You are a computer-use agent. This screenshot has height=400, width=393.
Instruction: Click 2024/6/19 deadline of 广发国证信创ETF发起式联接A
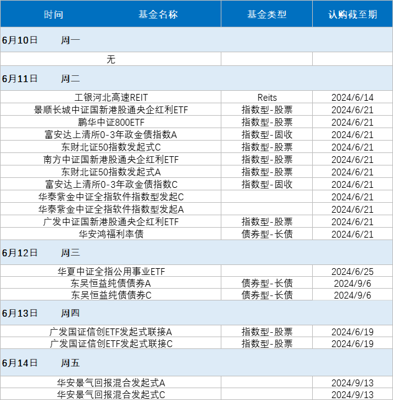point(352,332)
